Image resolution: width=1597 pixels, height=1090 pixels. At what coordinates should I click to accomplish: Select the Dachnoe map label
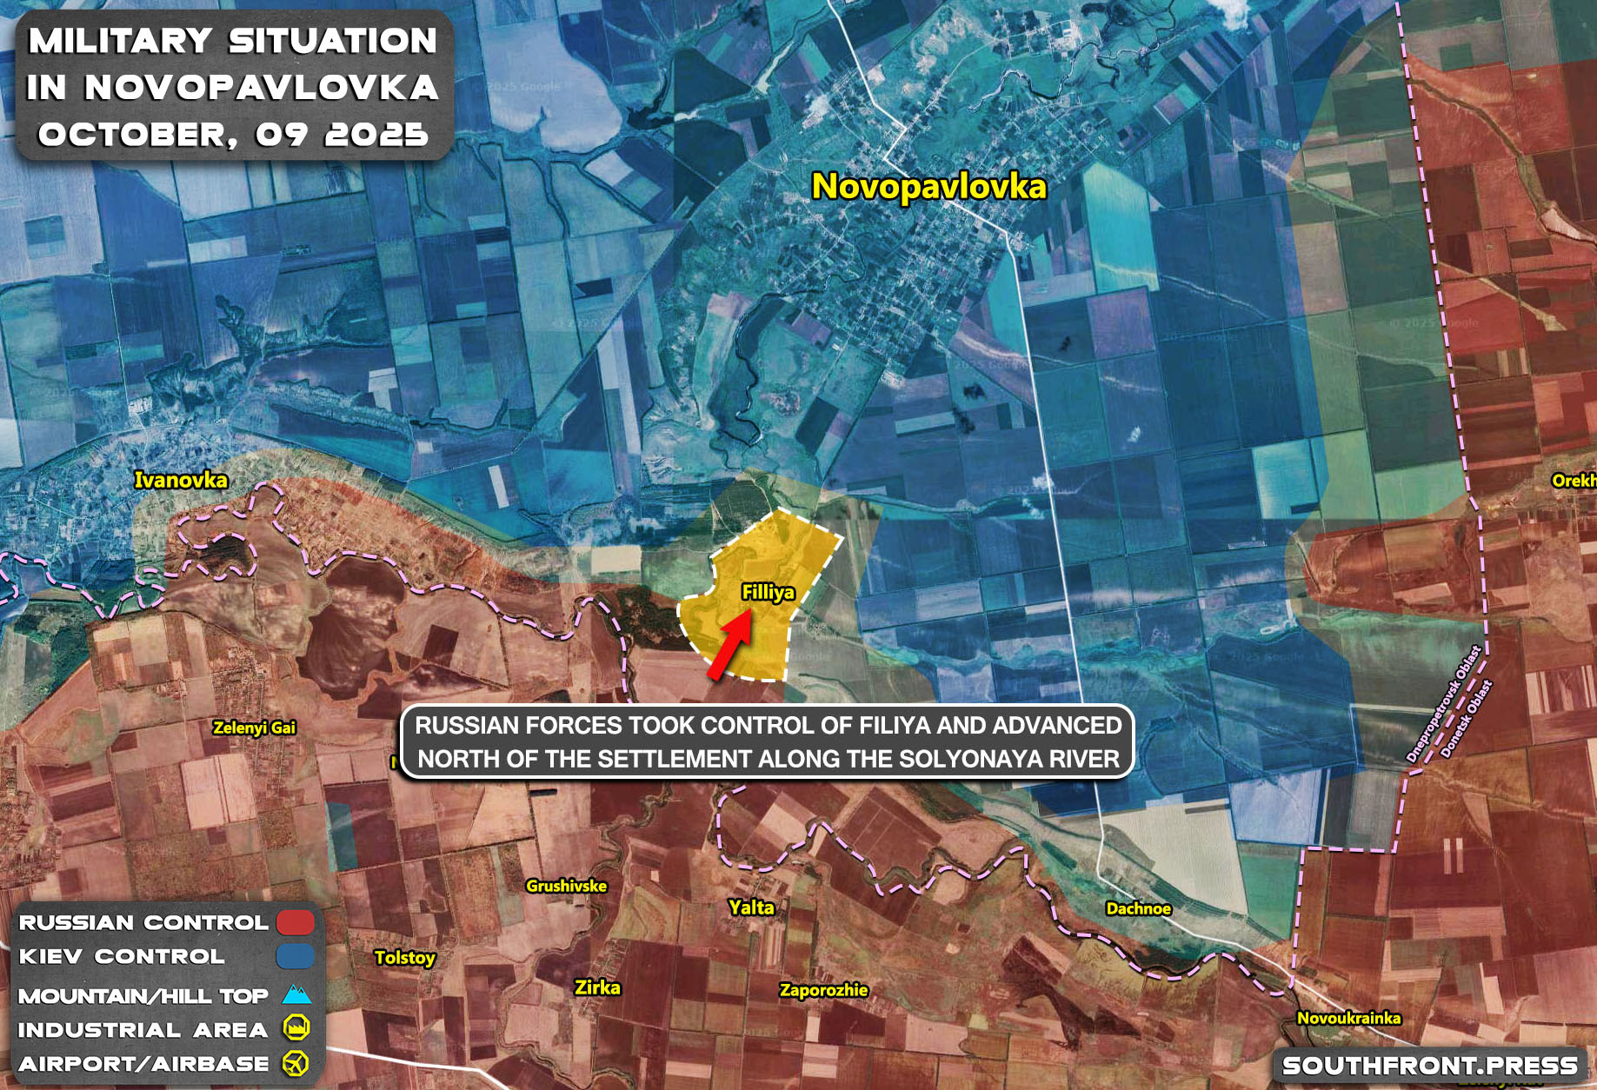(1138, 908)
